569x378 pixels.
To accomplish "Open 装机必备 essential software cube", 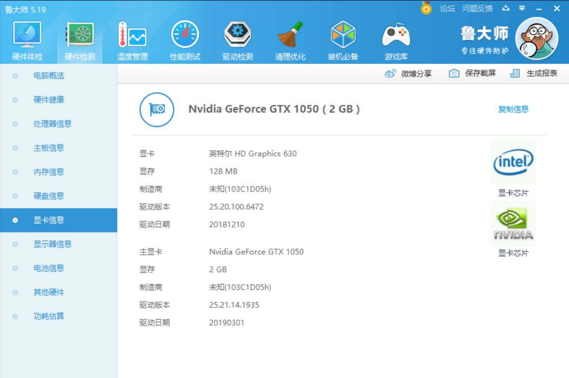I will pos(343,41).
